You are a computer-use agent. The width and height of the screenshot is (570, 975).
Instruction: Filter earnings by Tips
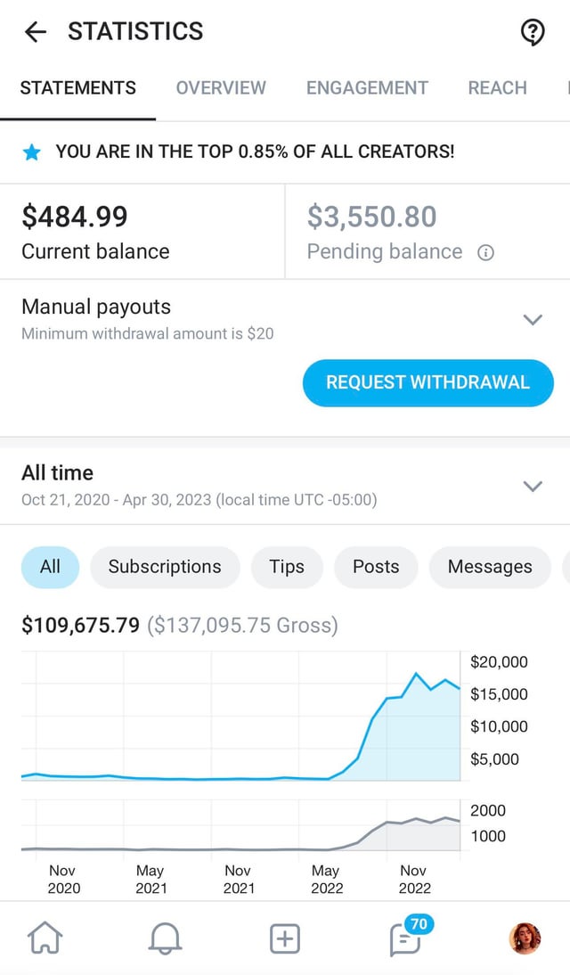[287, 567]
